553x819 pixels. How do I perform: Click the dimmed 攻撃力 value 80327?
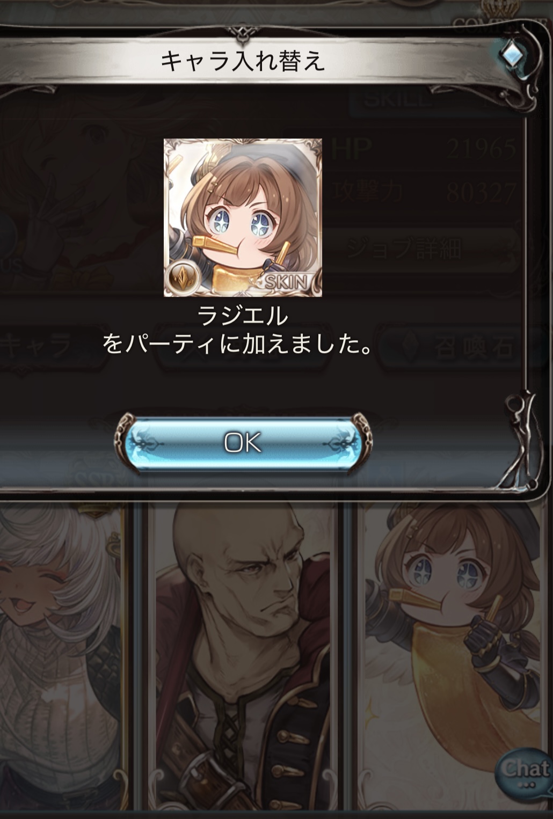pyautogui.click(x=481, y=192)
